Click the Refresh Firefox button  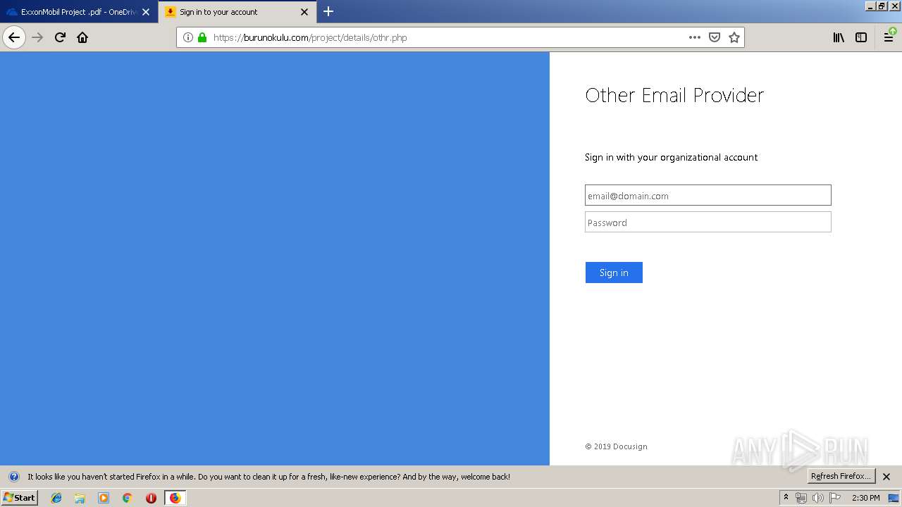tap(841, 476)
